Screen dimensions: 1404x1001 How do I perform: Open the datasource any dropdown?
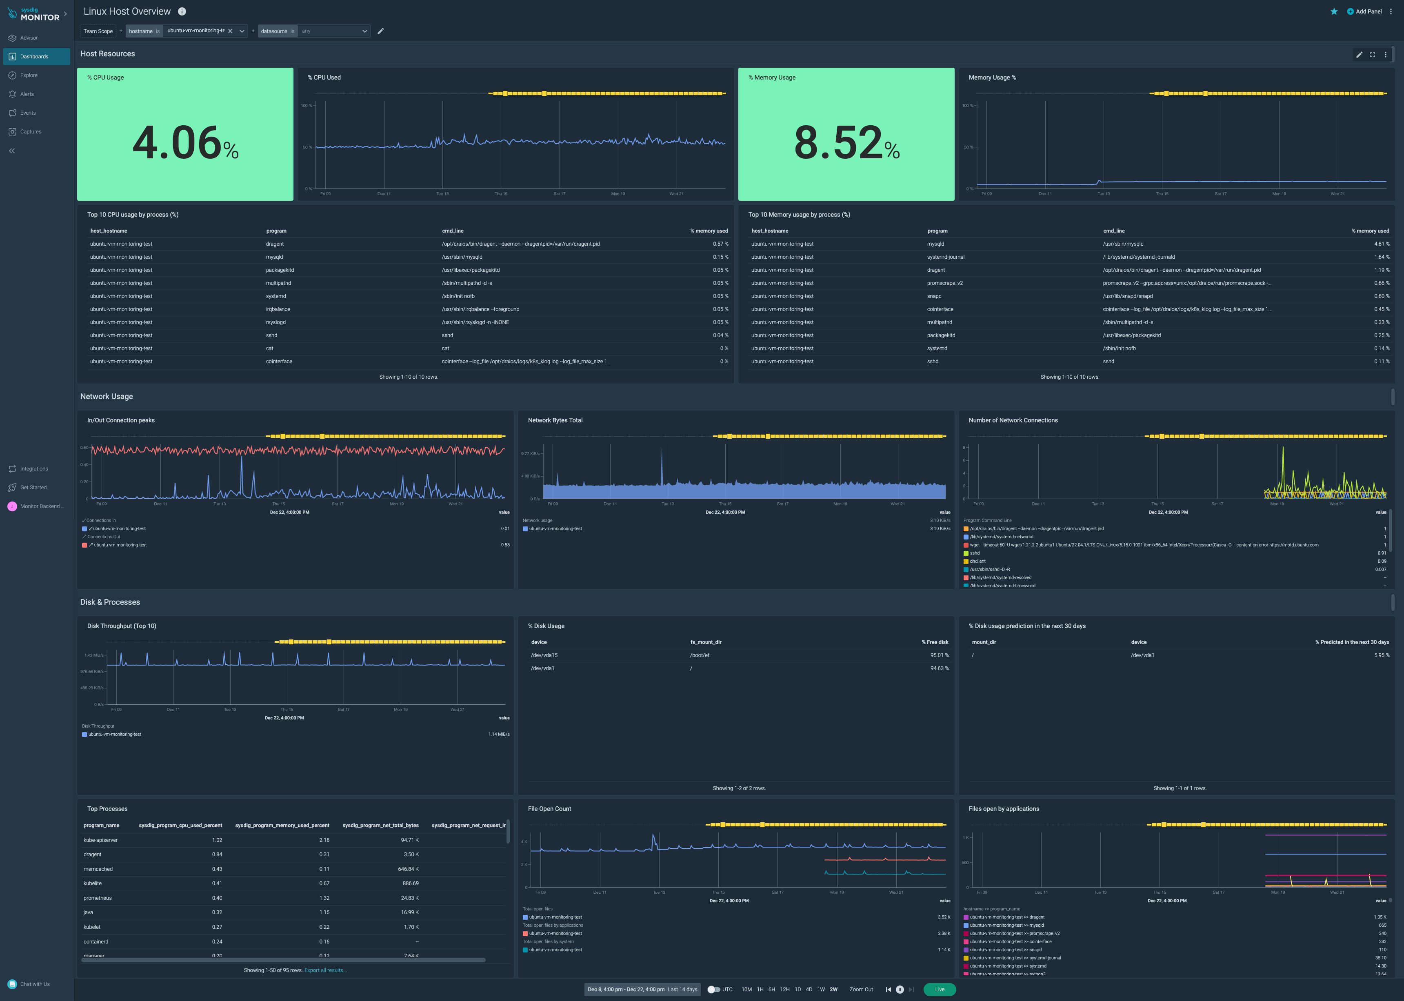click(364, 31)
